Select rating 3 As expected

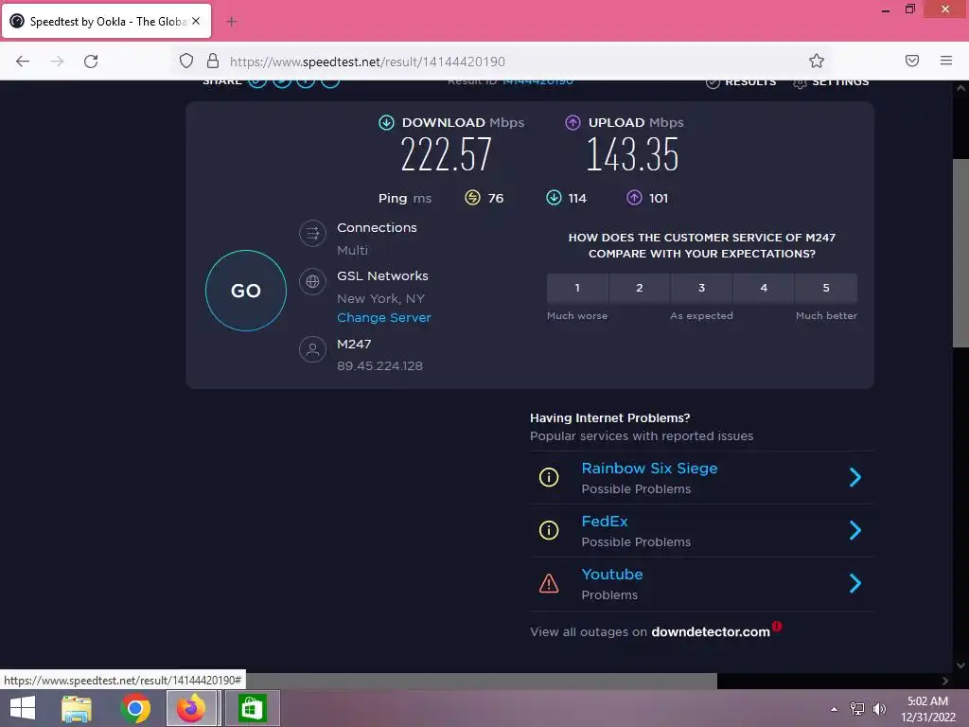pos(701,288)
